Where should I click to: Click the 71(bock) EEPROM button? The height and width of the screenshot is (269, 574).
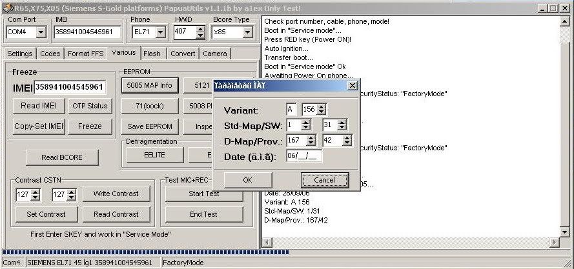[x=150, y=106]
